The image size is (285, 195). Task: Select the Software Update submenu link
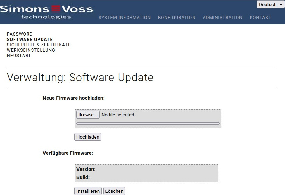pyautogui.click(x=30, y=40)
